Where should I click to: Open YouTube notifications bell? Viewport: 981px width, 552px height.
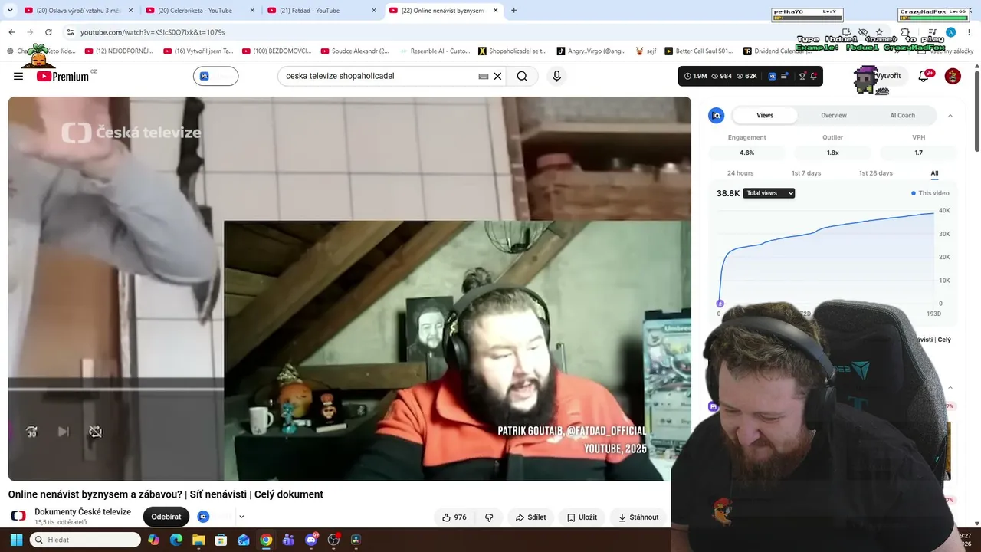(x=925, y=76)
